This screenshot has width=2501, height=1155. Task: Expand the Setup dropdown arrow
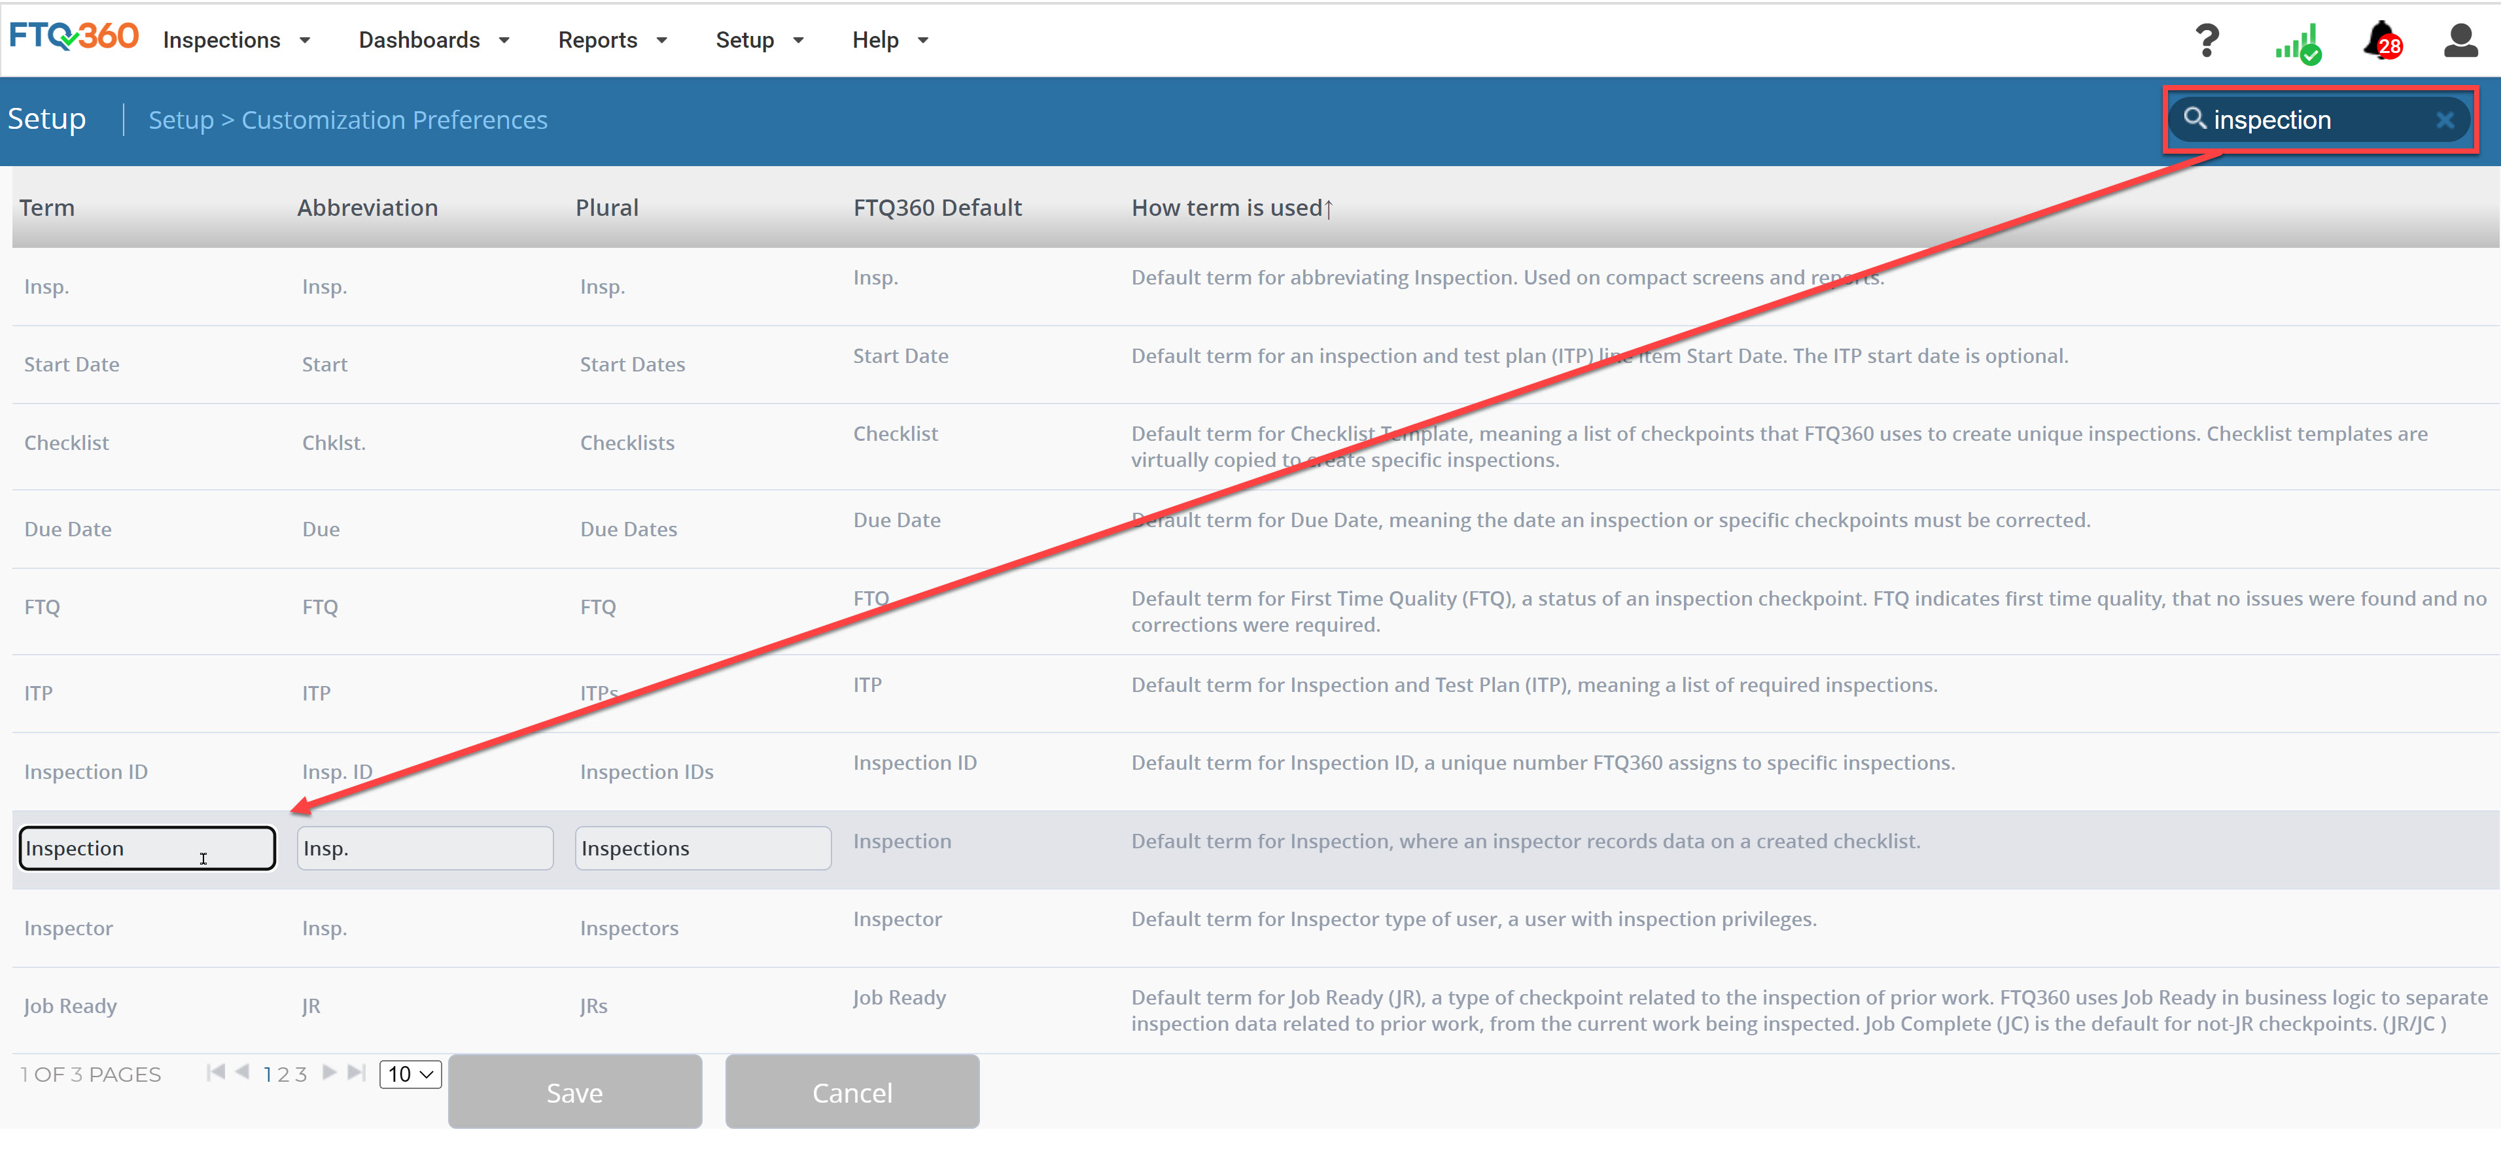798,41
